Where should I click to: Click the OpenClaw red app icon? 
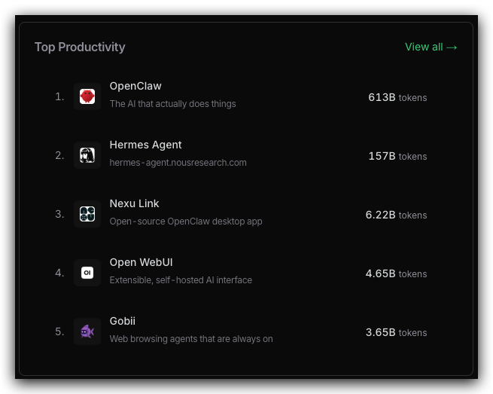[x=87, y=96]
